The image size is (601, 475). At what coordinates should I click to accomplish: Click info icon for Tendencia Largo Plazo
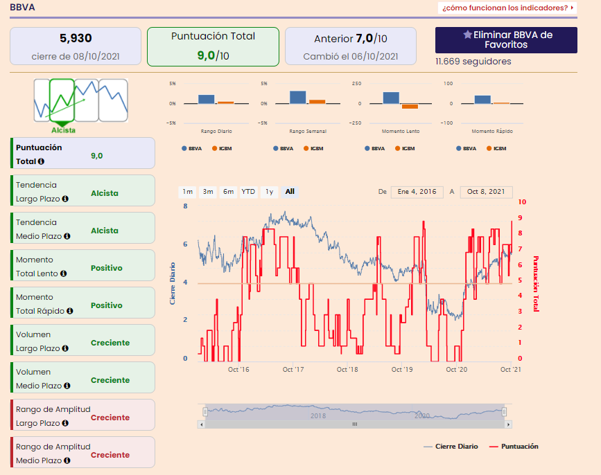coord(65,199)
